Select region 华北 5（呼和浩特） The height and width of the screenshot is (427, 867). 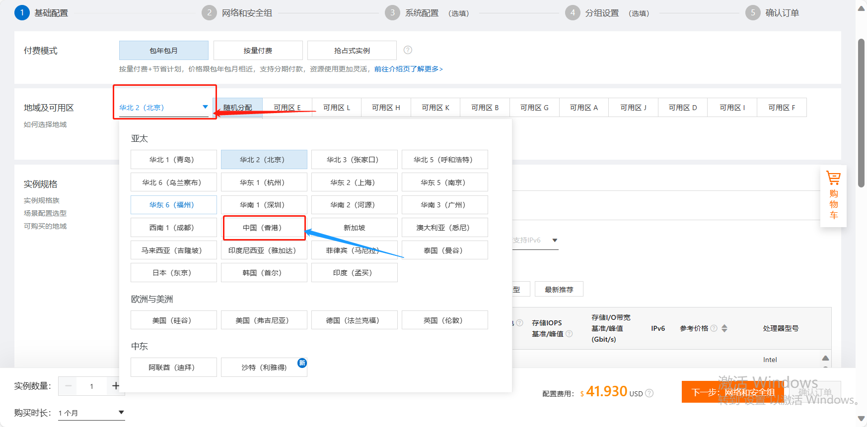(445, 160)
